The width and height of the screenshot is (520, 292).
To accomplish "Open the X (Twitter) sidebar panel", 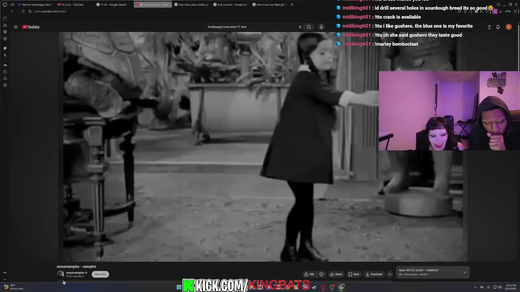I will pyautogui.click(x=5, y=55).
